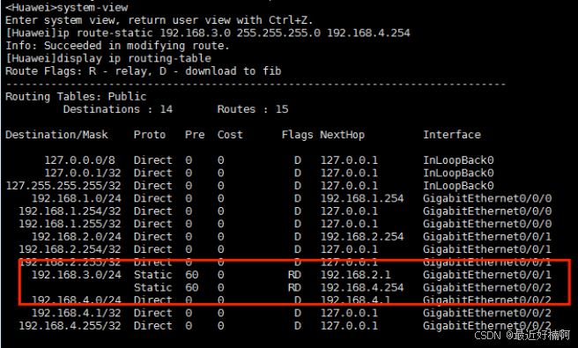
Task: Click destination '192.168.1.255/32'
Action: point(70,224)
